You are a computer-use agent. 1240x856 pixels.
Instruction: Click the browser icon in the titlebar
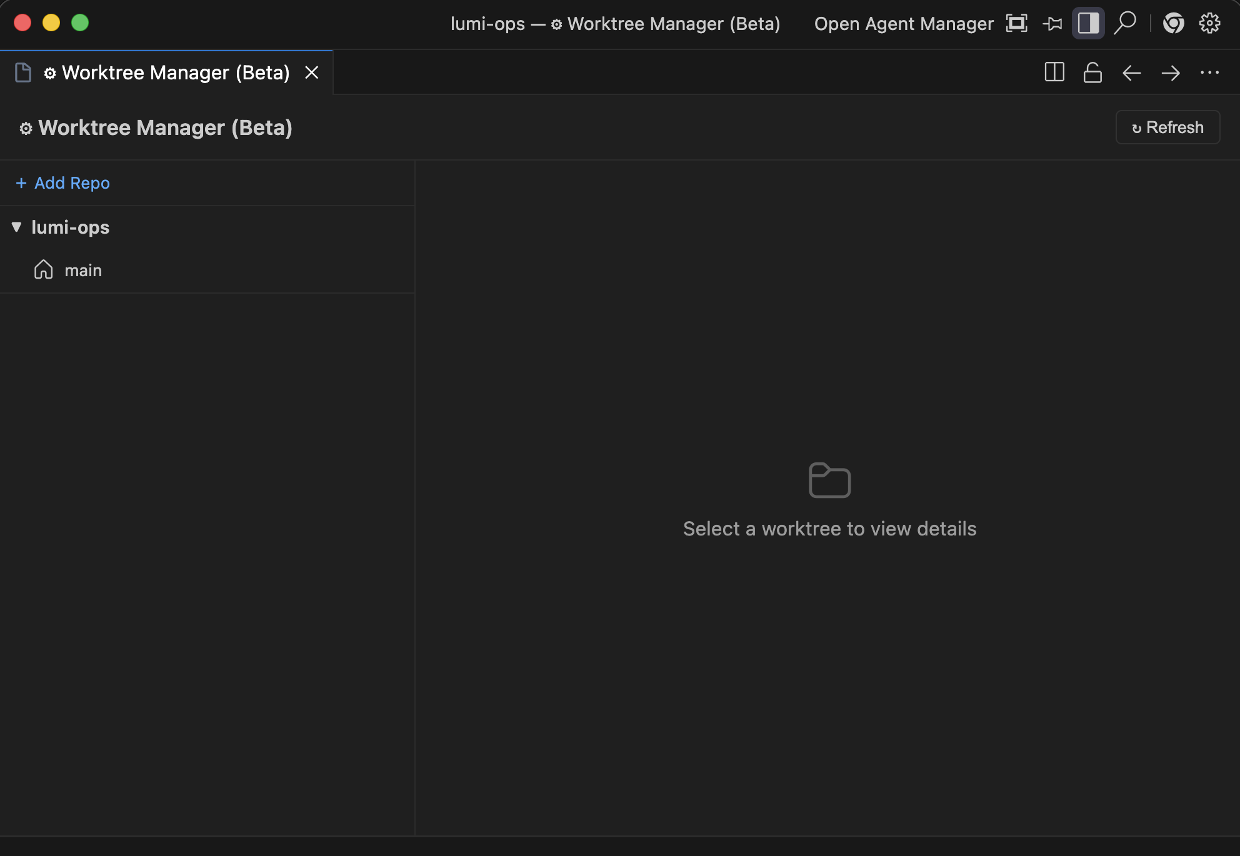click(1173, 22)
